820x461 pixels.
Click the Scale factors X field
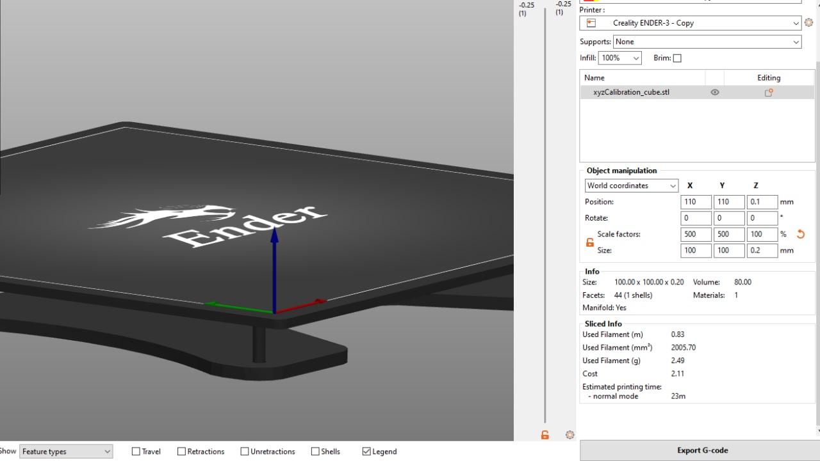tap(696, 235)
